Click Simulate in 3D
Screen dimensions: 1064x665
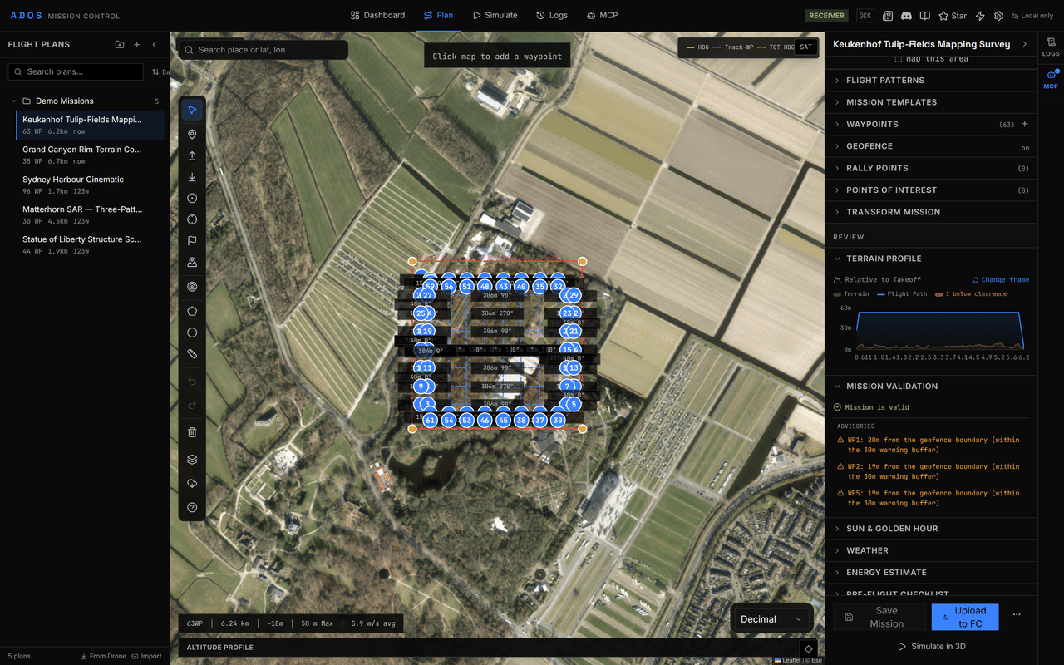point(932,646)
